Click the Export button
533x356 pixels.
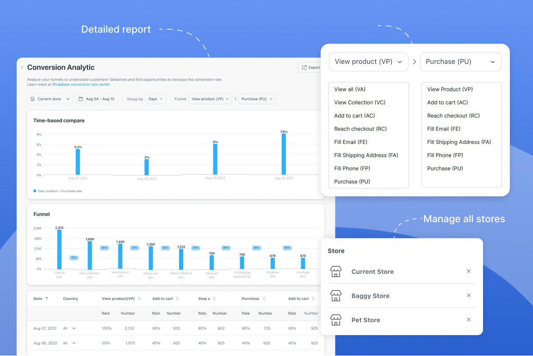click(x=310, y=68)
